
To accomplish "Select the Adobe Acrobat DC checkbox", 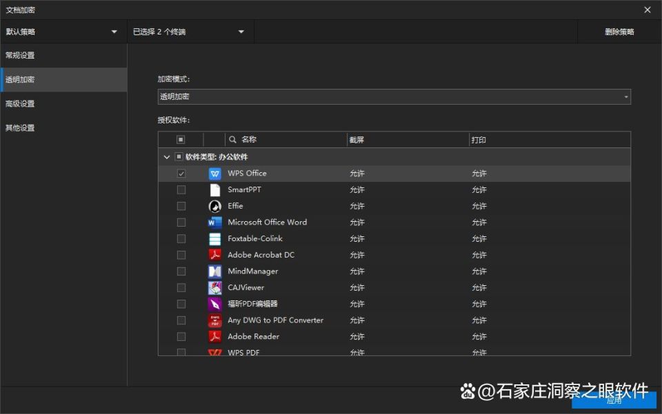I will point(181,255).
